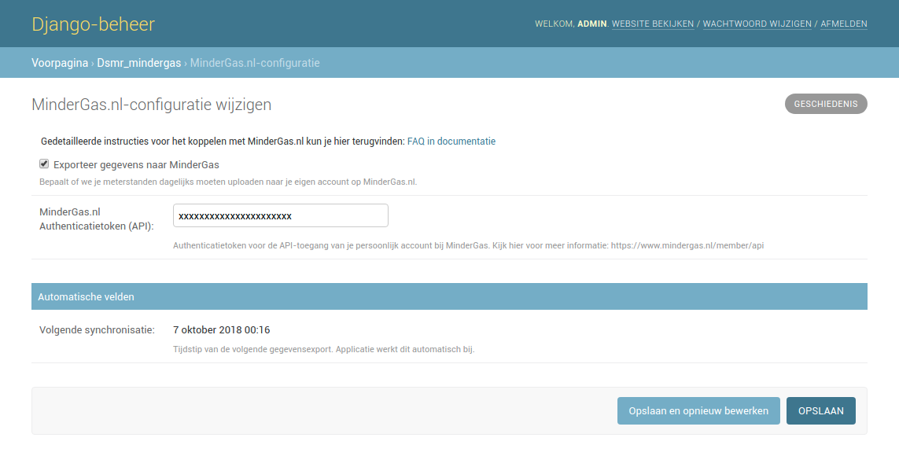Click Opslaan en opnieuw bewerken button
Screen dimensions: 899x456
(698, 410)
